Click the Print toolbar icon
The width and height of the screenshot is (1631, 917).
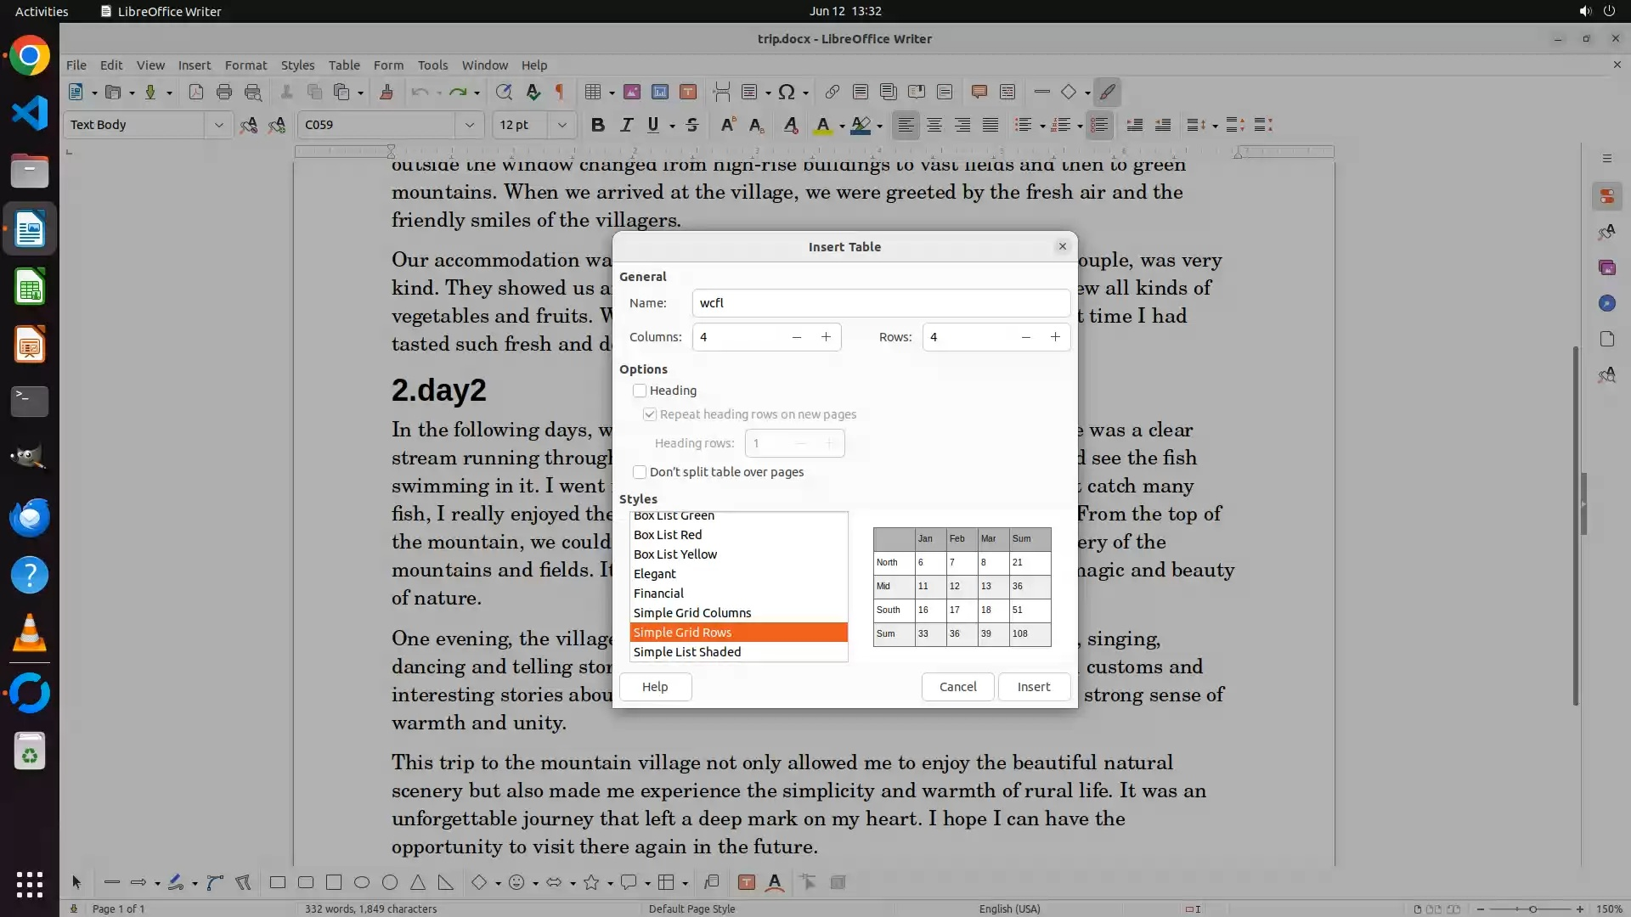pos(224,92)
